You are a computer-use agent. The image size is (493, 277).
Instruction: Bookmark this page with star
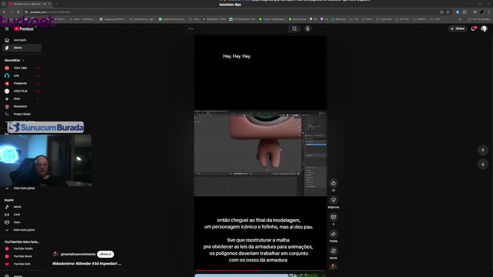(x=448, y=12)
